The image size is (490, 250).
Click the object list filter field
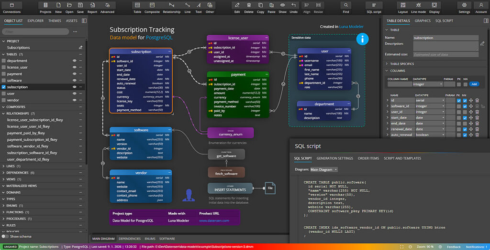(x=35, y=31)
